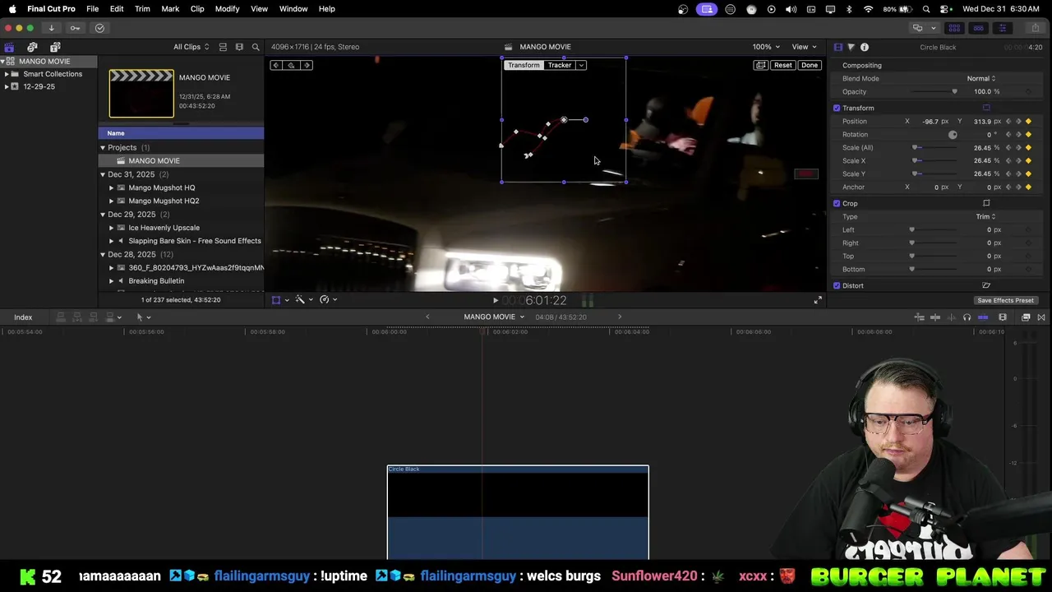
Task: Open the retiming speedometer dropdown
Action: [327, 300]
